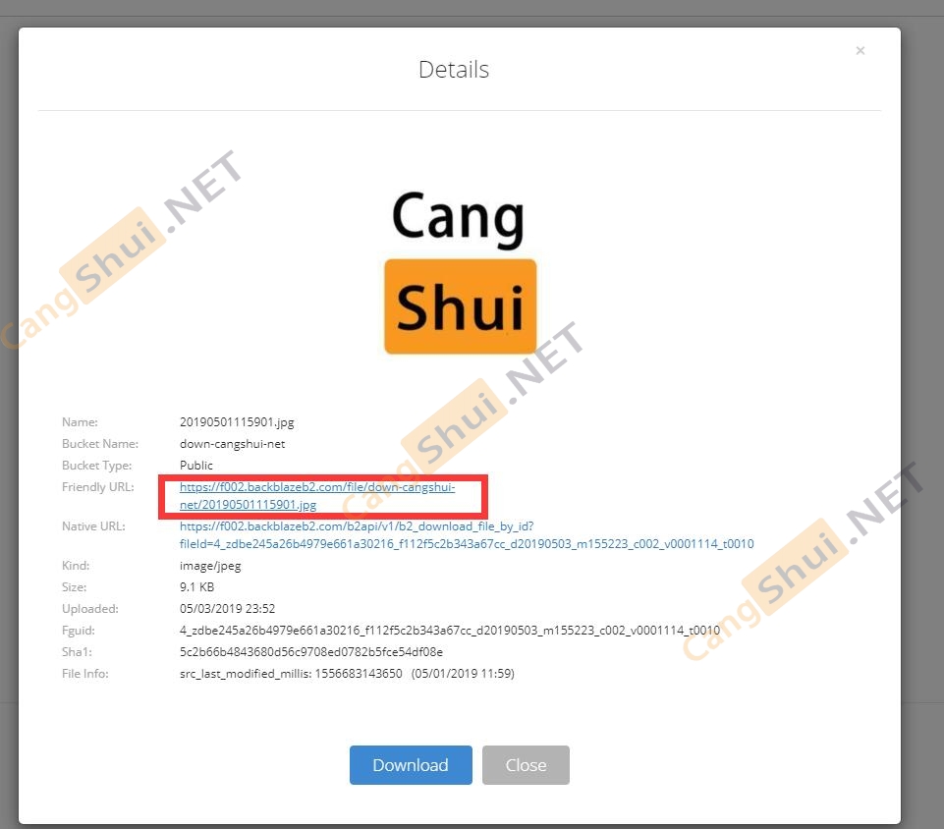This screenshot has height=829, width=944.
Task: Click the Name: label
Action: point(80,422)
